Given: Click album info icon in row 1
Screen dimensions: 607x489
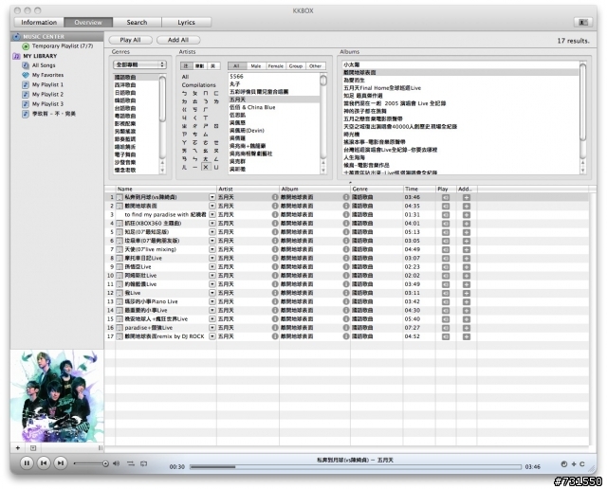Looking at the screenshot, I should pyautogui.click(x=346, y=197).
